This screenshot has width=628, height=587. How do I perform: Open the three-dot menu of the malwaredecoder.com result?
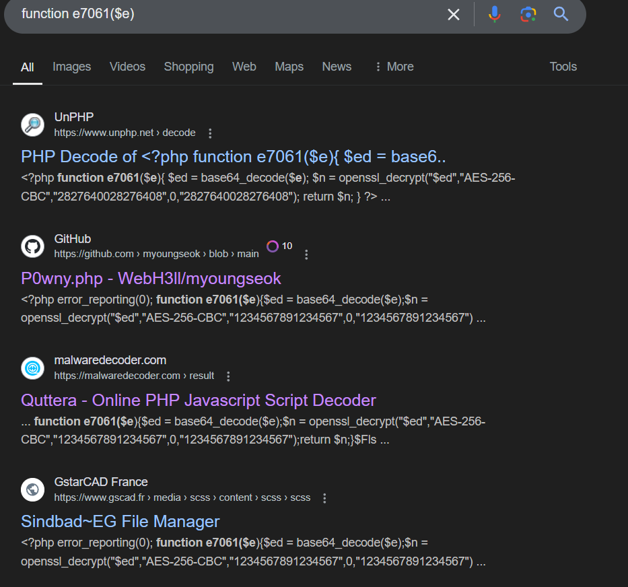click(228, 376)
